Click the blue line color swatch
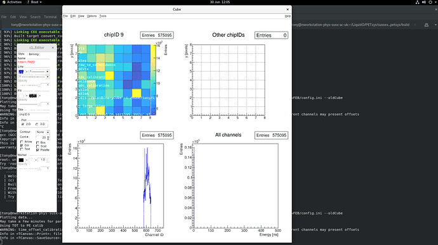Screen dimensions: 438x245 pos(21,72)
